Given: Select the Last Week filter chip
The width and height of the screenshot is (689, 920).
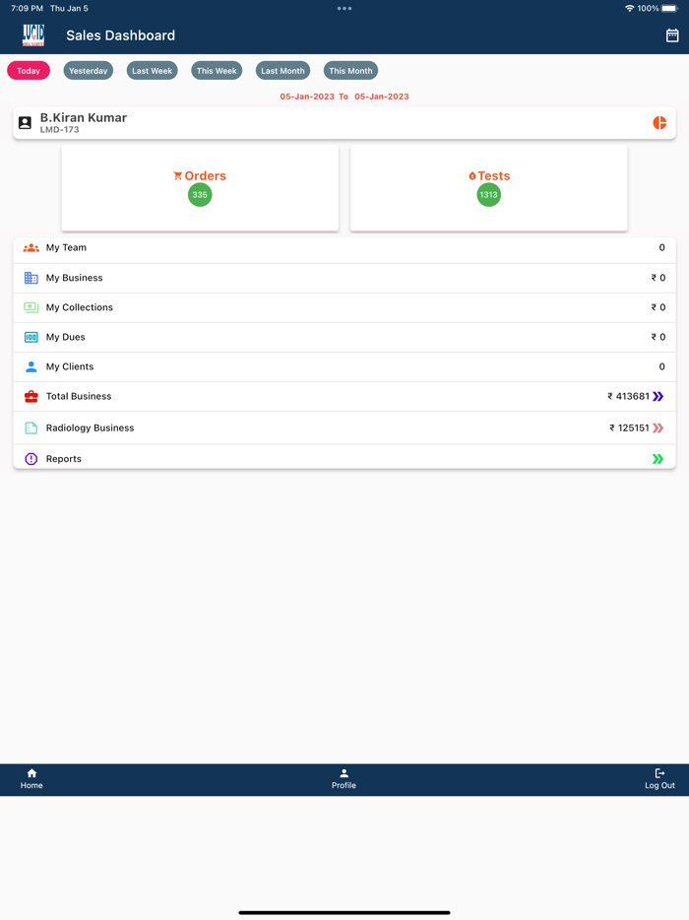Looking at the screenshot, I should click(152, 70).
